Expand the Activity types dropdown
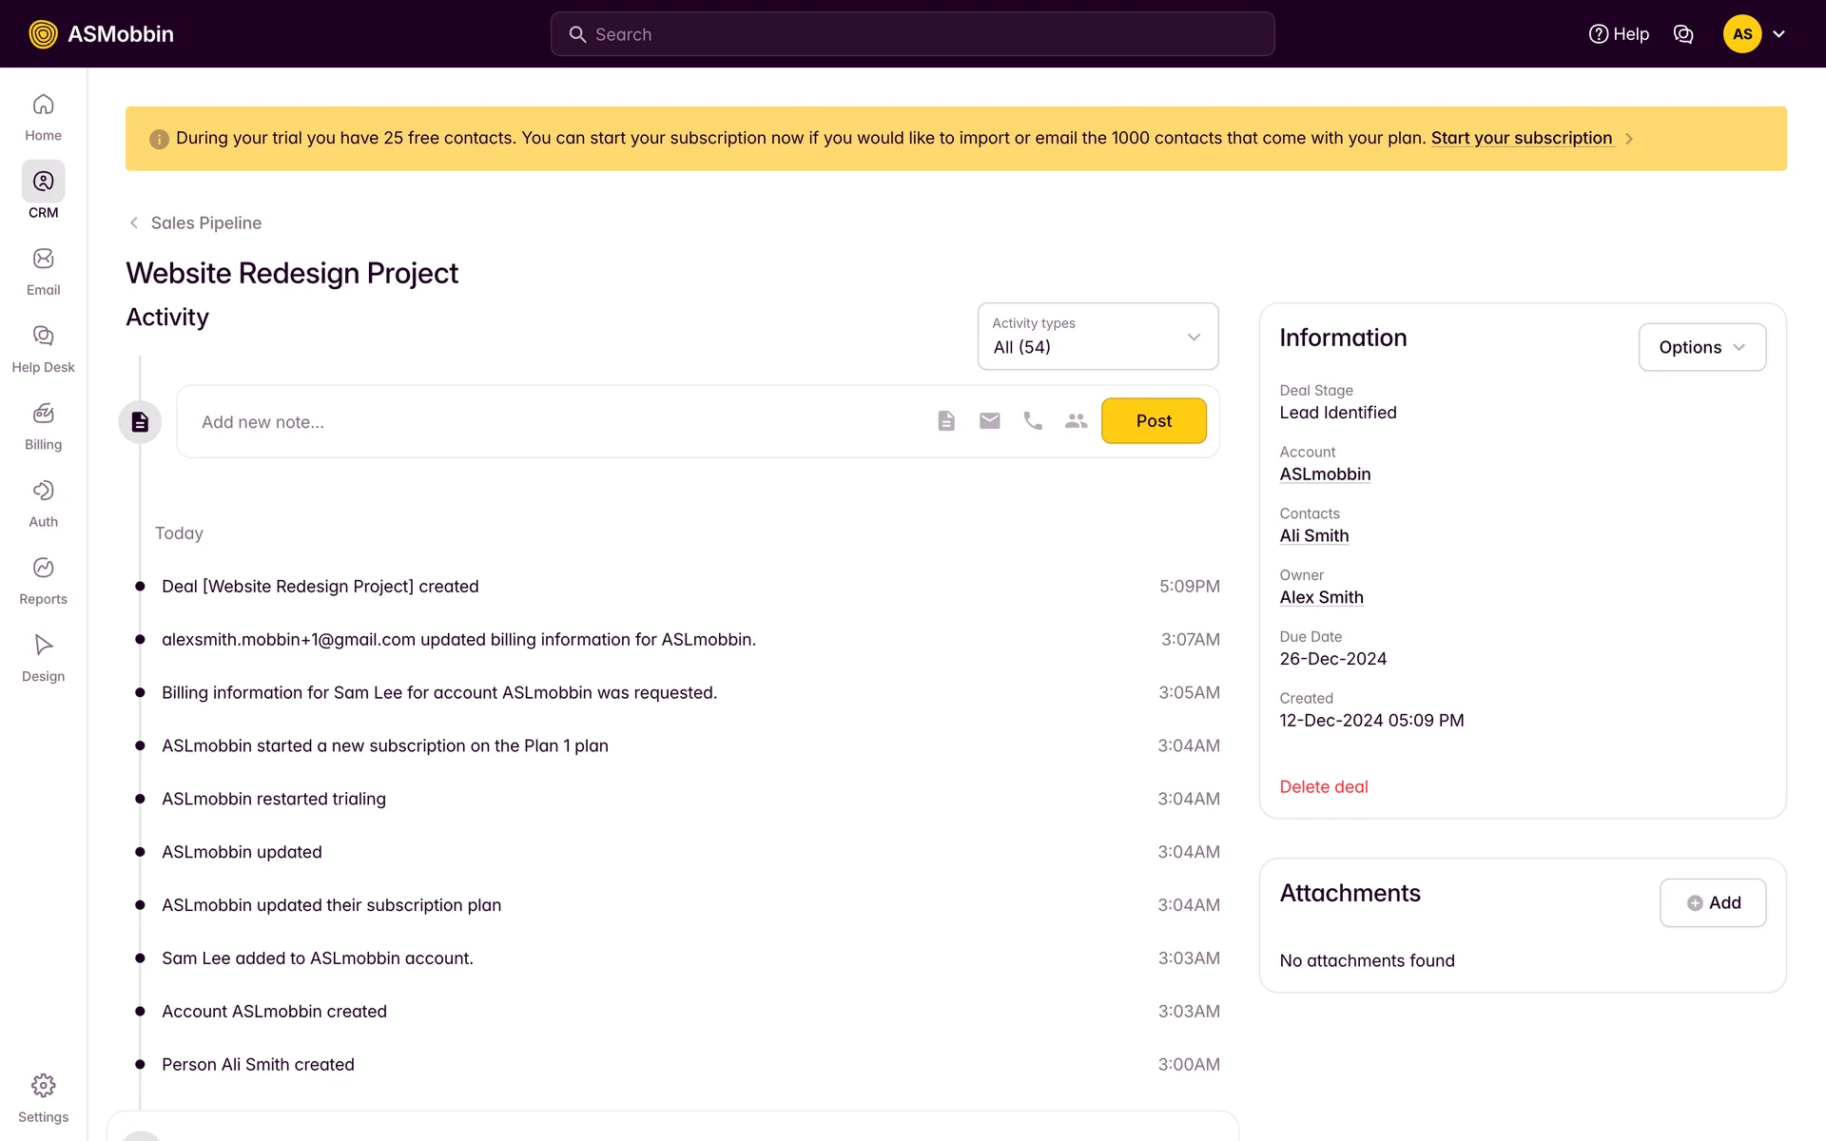Image resolution: width=1826 pixels, height=1141 pixels. [x=1098, y=337]
